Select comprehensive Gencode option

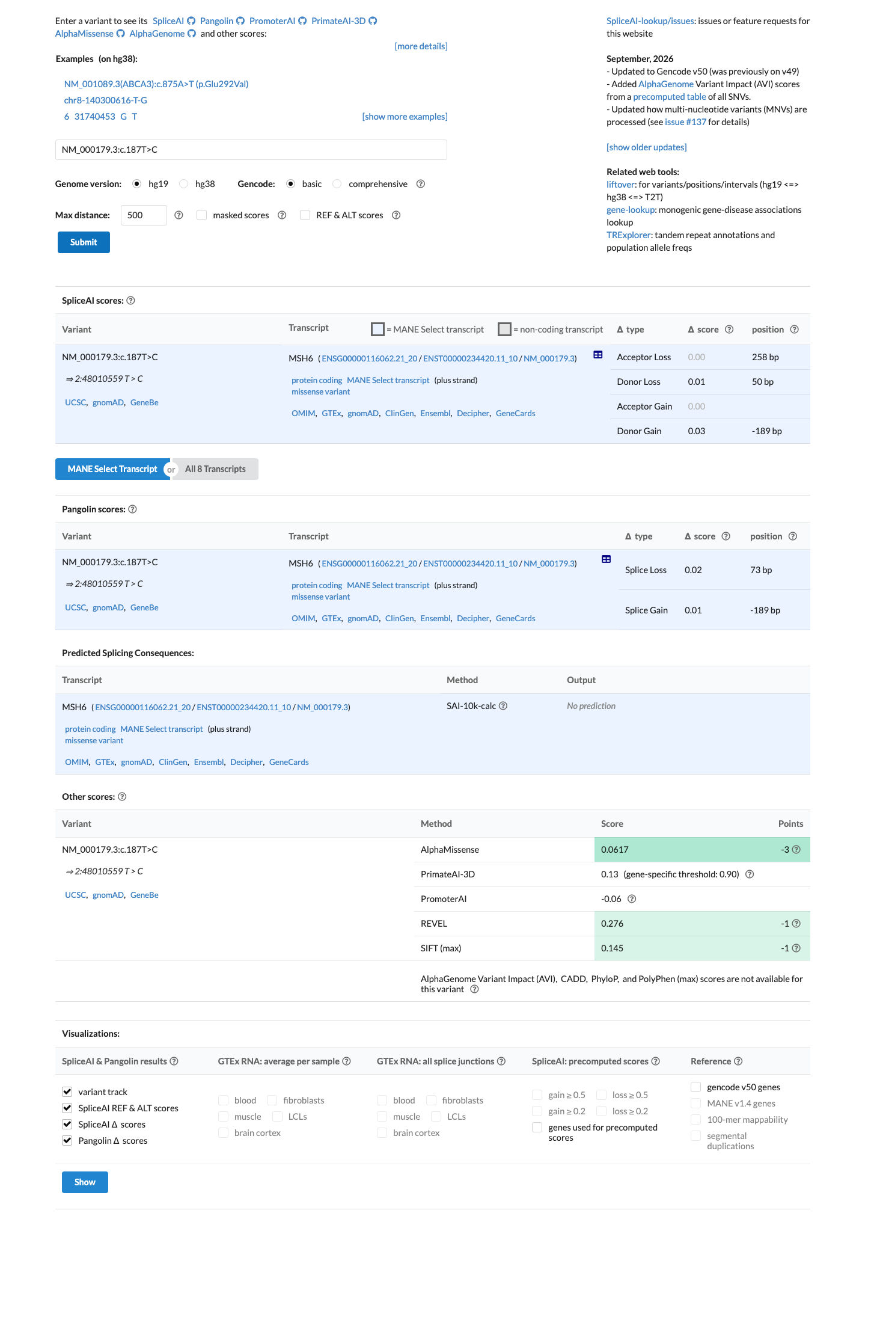pos(337,184)
